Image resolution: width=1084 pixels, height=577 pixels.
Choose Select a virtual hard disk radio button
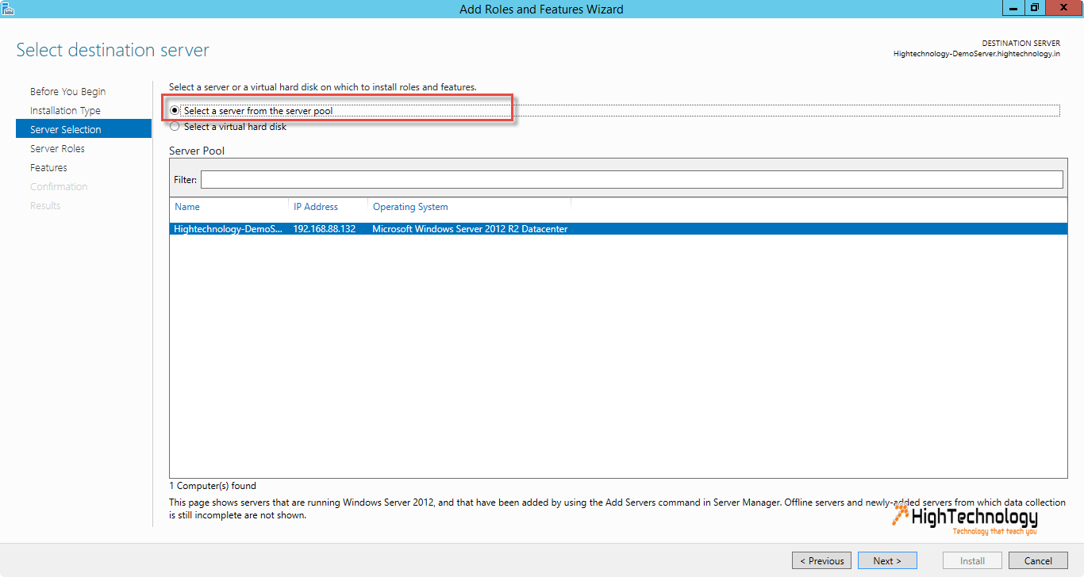click(175, 127)
